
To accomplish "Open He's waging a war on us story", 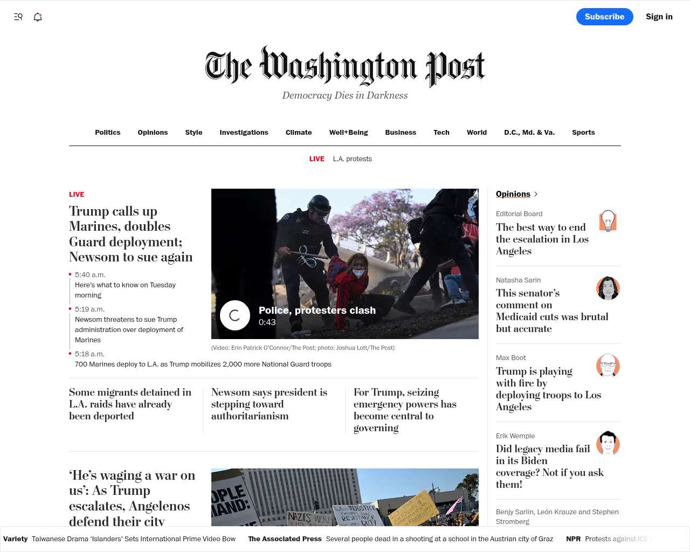I will pyautogui.click(x=132, y=498).
